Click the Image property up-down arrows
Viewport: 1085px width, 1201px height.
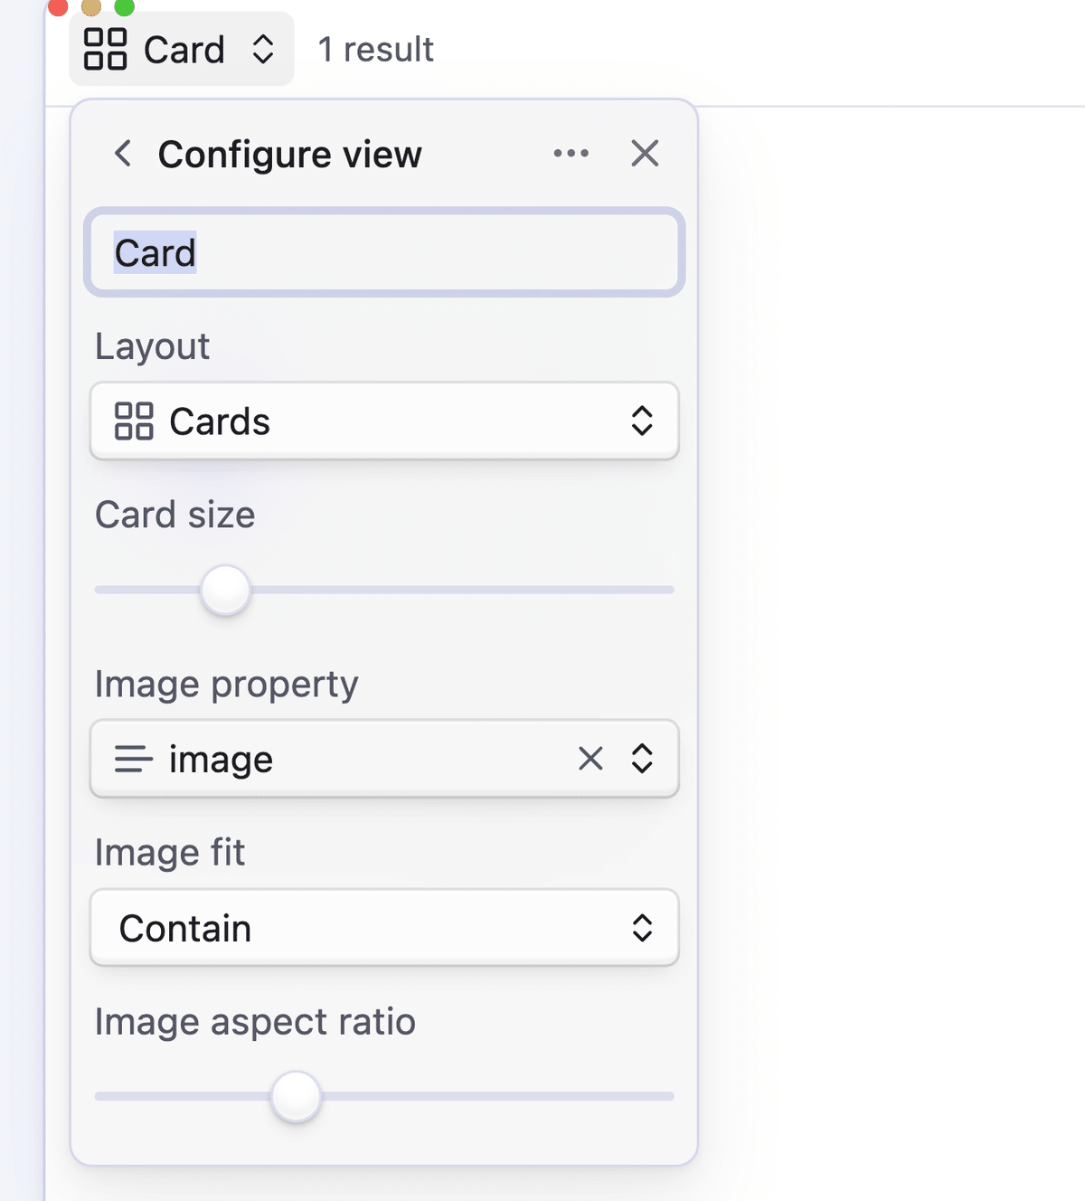(x=642, y=759)
